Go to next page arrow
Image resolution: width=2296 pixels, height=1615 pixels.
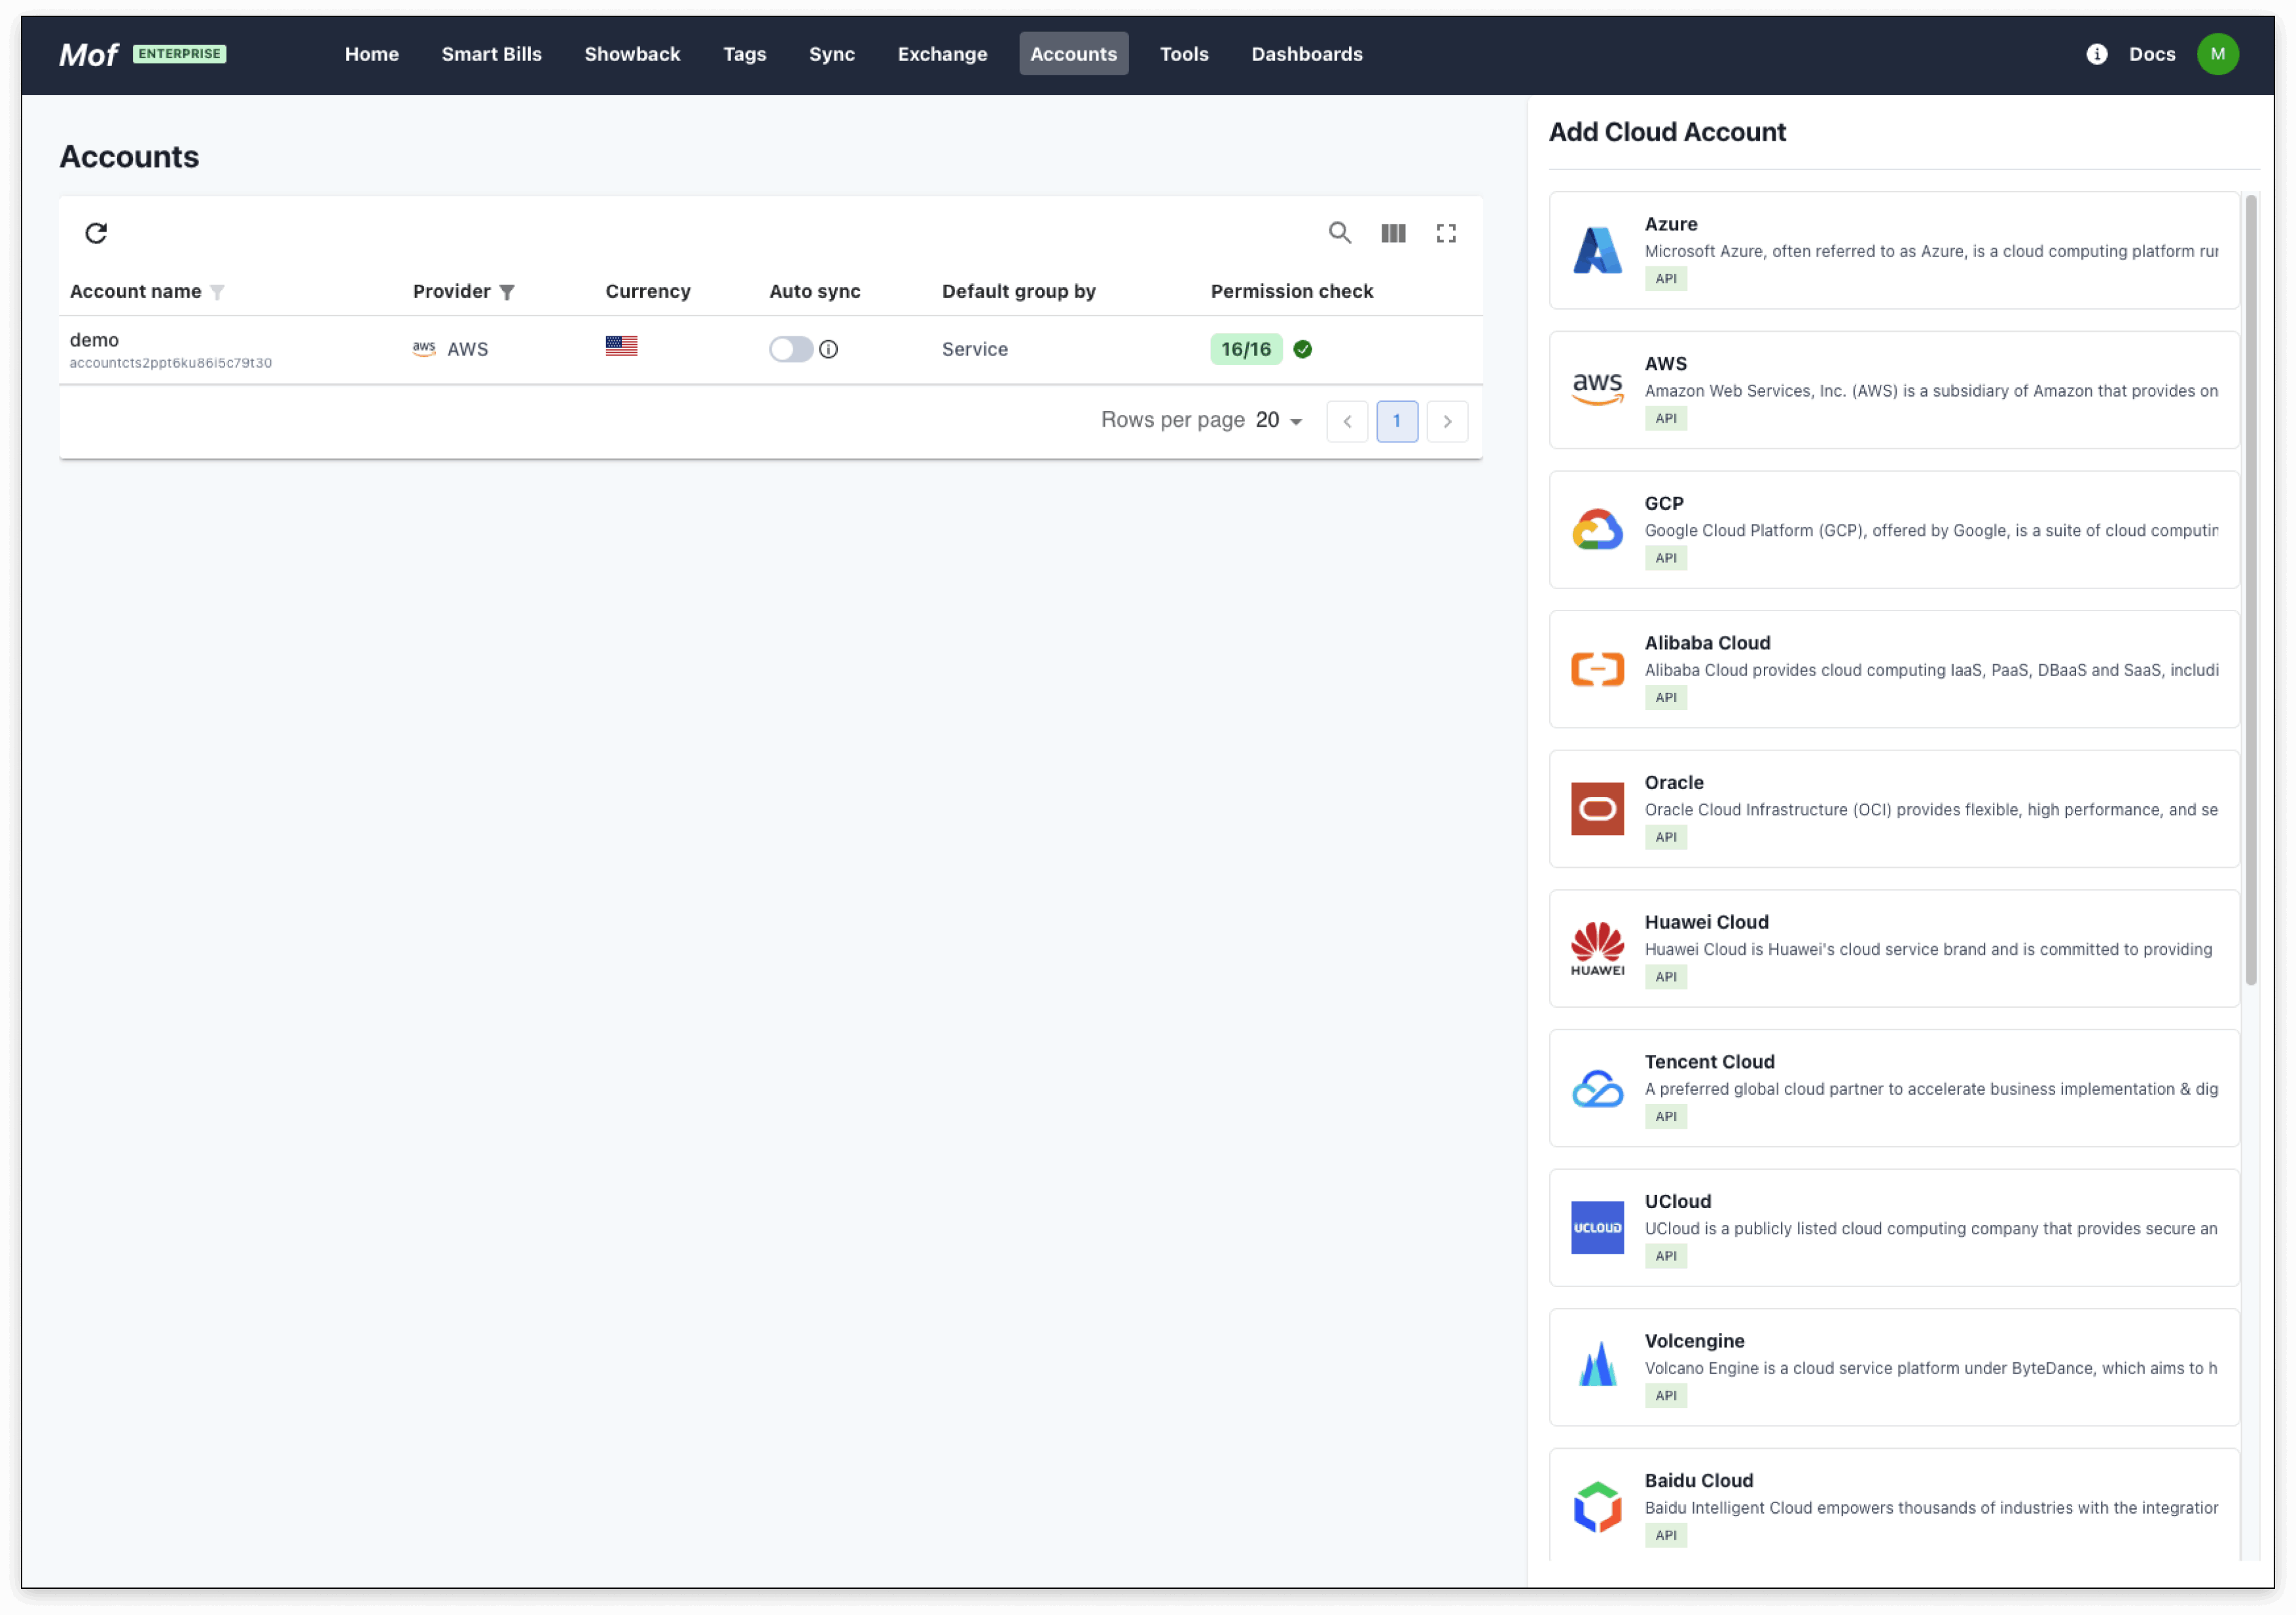pos(1447,421)
